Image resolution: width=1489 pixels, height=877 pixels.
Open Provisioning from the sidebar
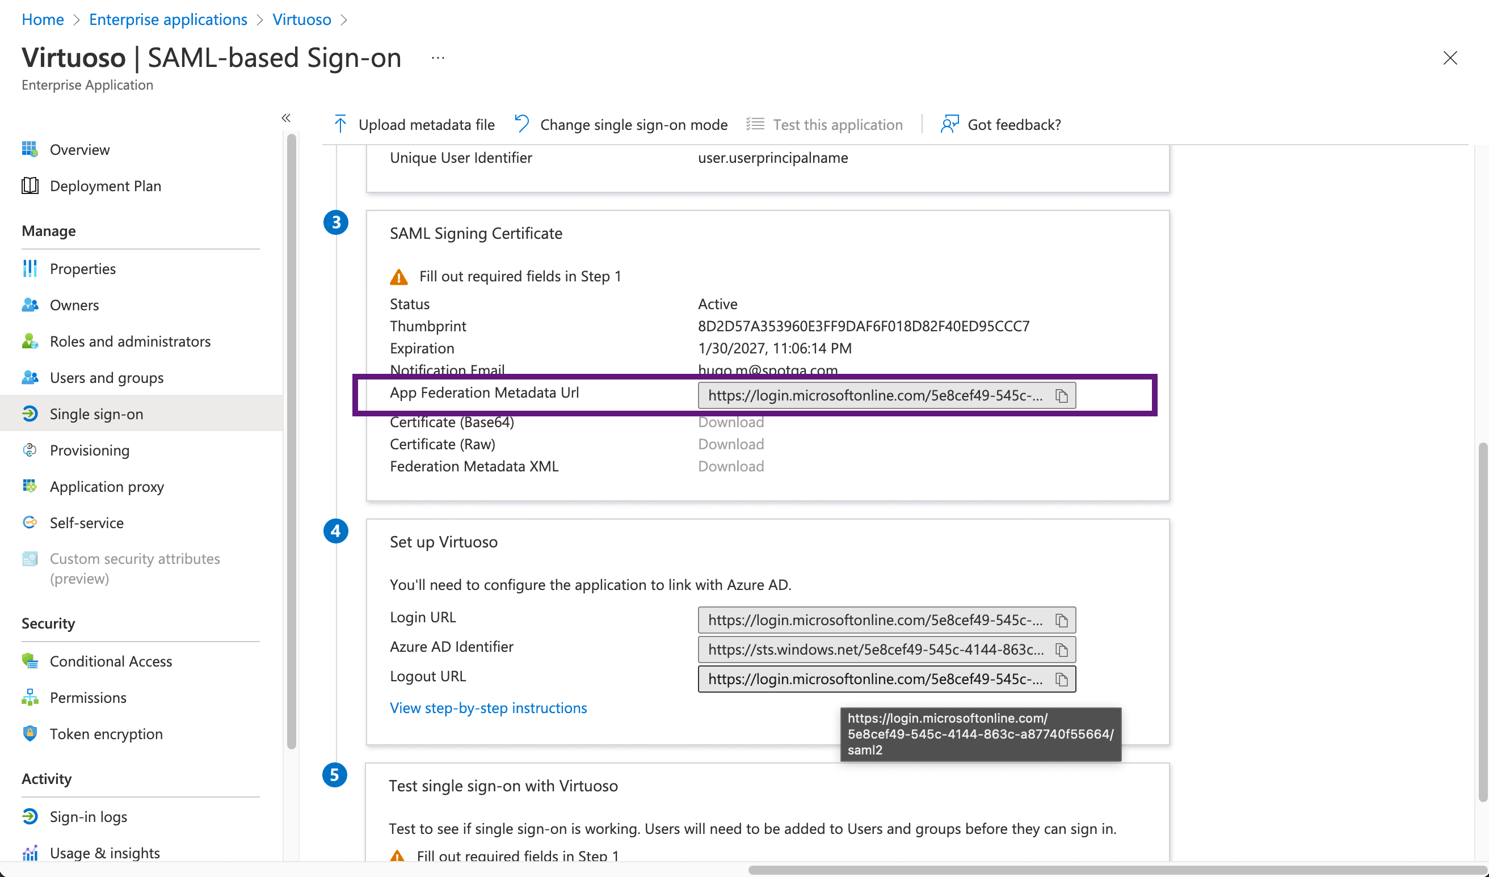pyautogui.click(x=89, y=450)
